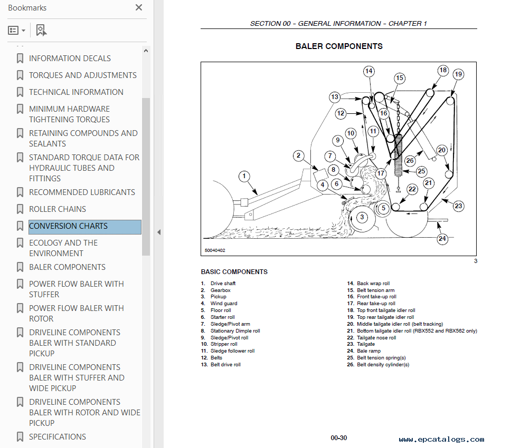Image resolution: width=511 pixels, height=448 pixels.
Task: Close the Bookmarks panel
Action: click(139, 7)
